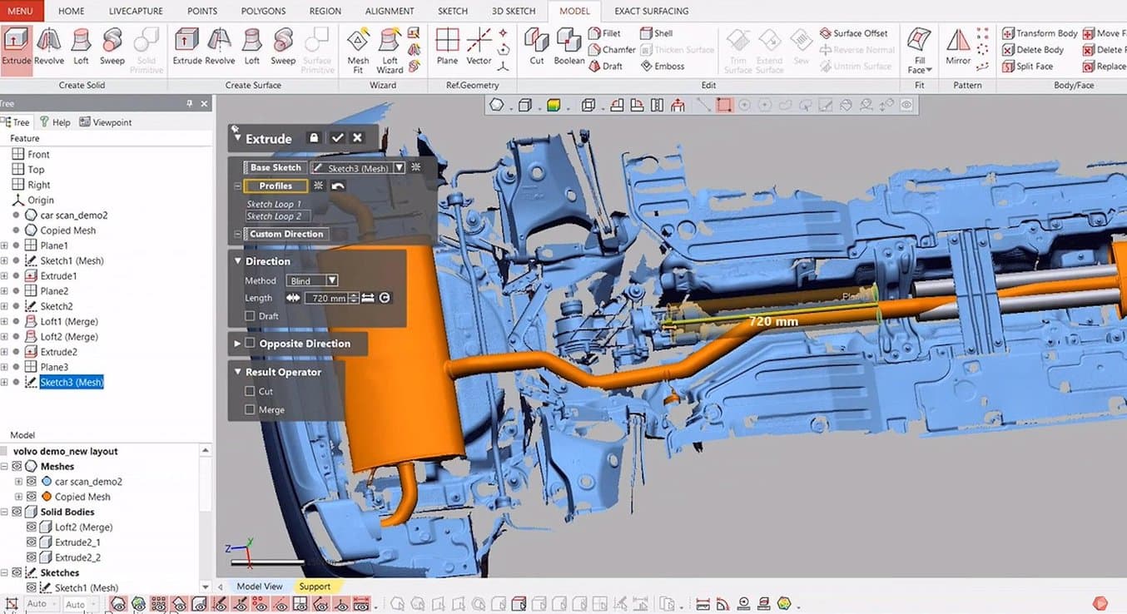Confirm Extrude with the checkmark icon
The height and width of the screenshot is (614, 1127).
336,138
